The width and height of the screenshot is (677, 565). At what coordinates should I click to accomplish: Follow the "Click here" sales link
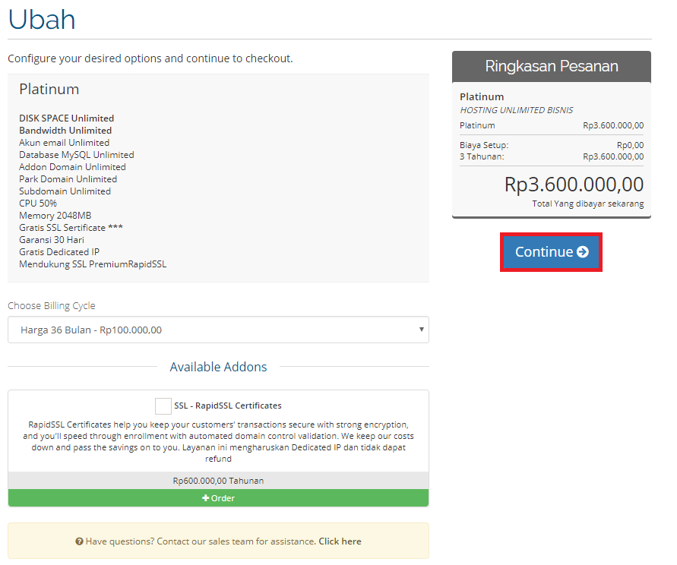click(x=340, y=541)
